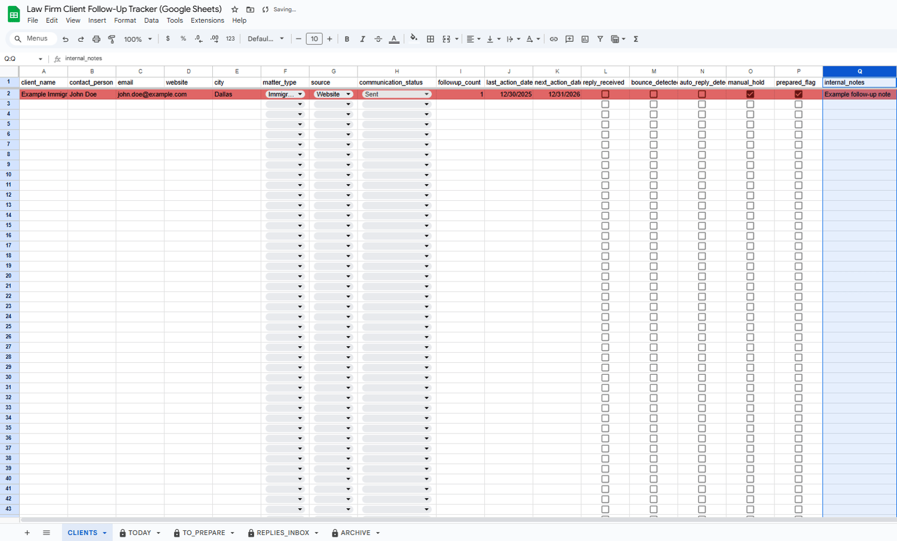
Task: Select column H header
Action: coord(396,71)
